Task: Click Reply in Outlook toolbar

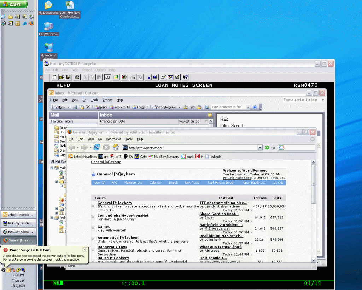Action: pos(101,107)
